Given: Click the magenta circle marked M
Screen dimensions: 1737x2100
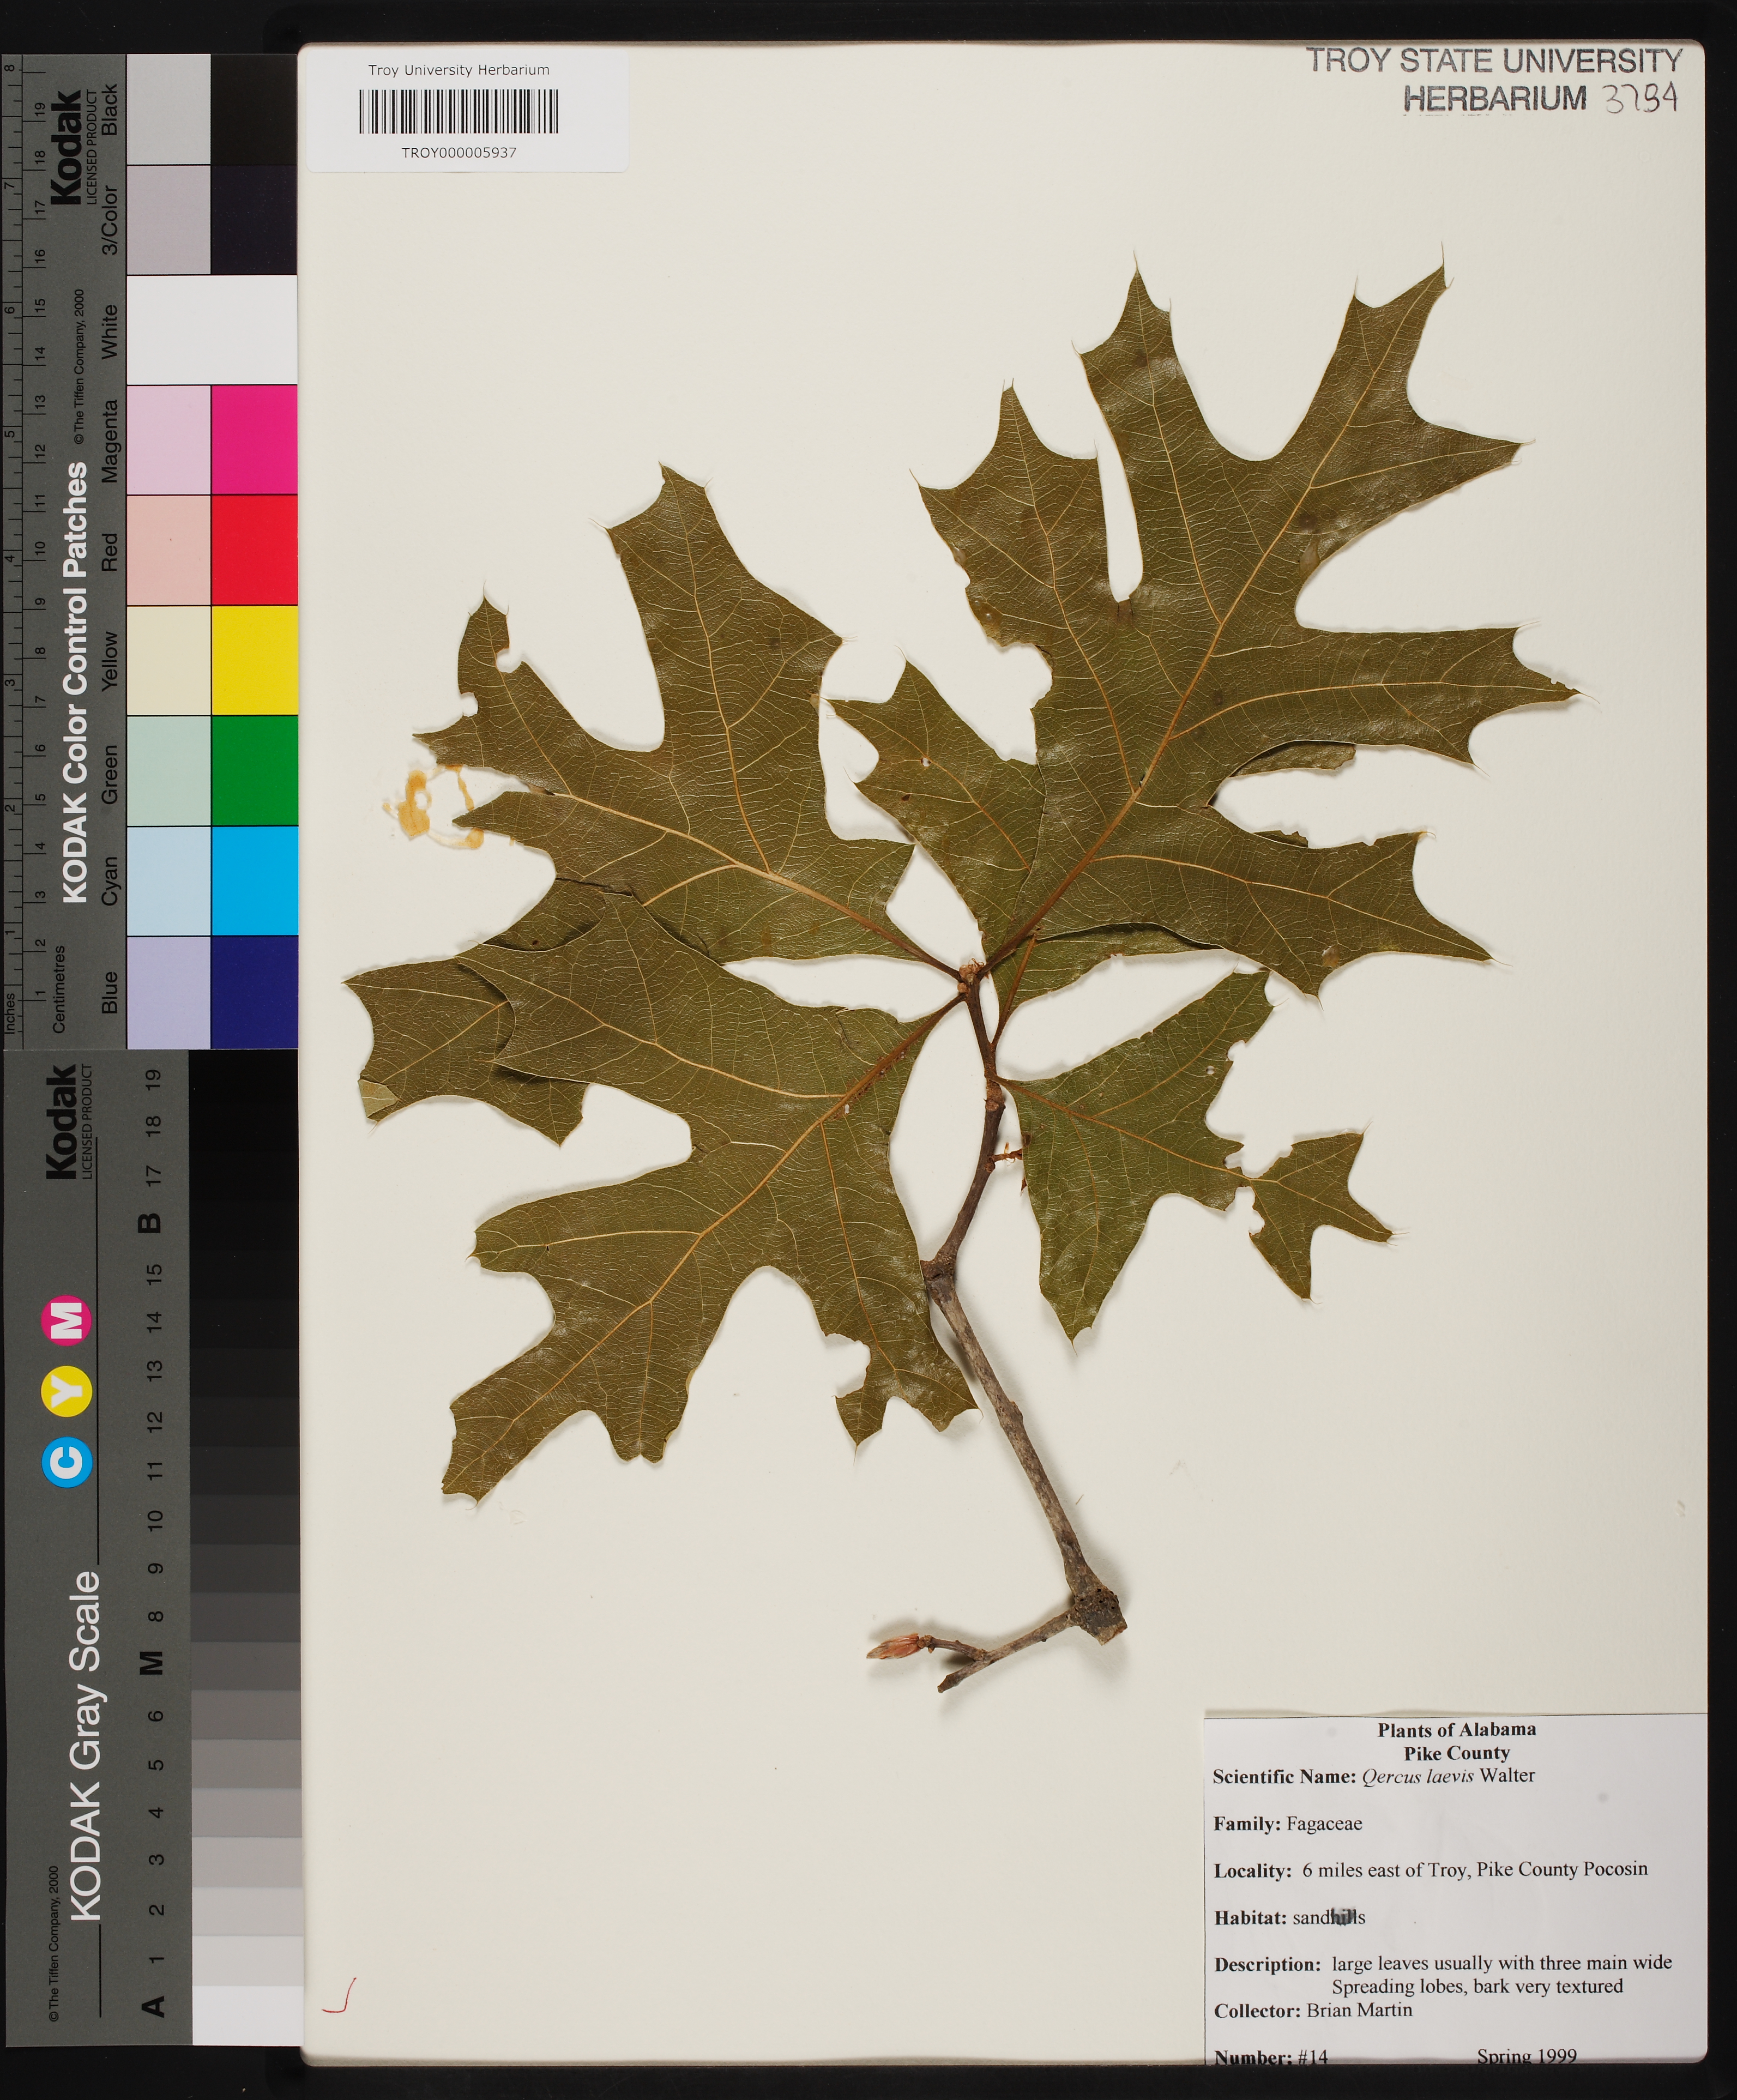Looking at the screenshot, I should (x=66, y=1320).
